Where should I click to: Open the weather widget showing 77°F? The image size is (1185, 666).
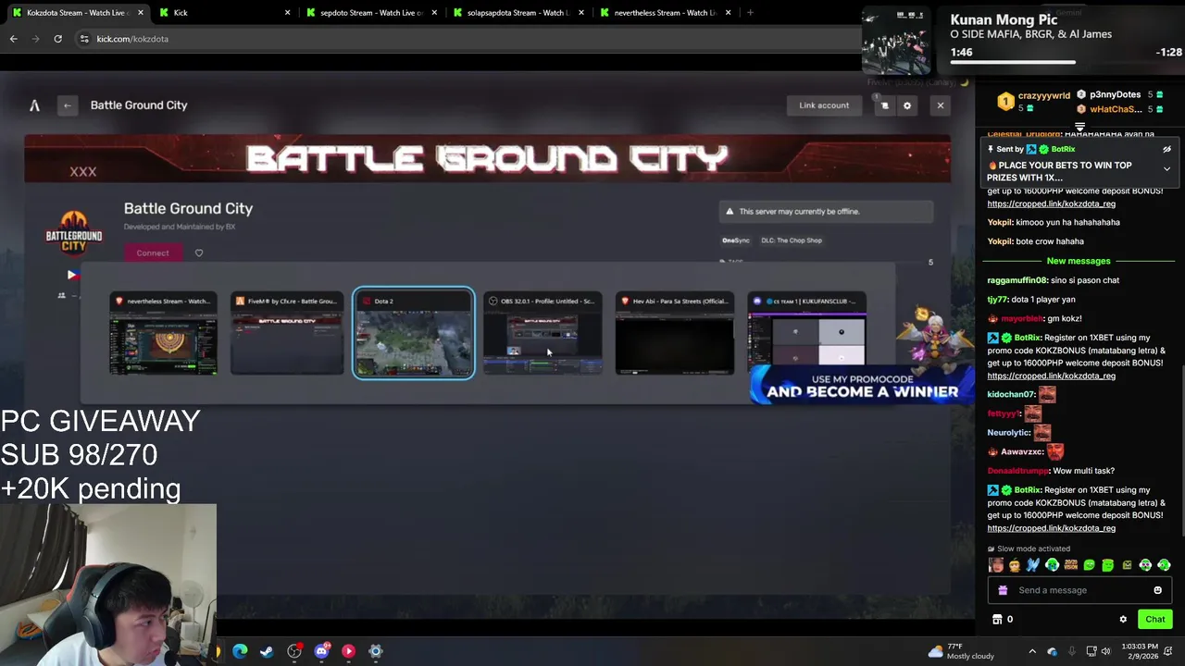(x=962, y=651)
